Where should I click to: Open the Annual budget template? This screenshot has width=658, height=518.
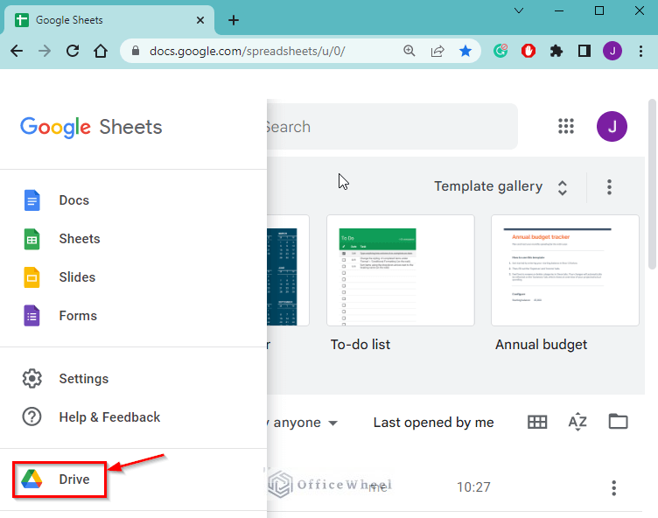(564, 270)
